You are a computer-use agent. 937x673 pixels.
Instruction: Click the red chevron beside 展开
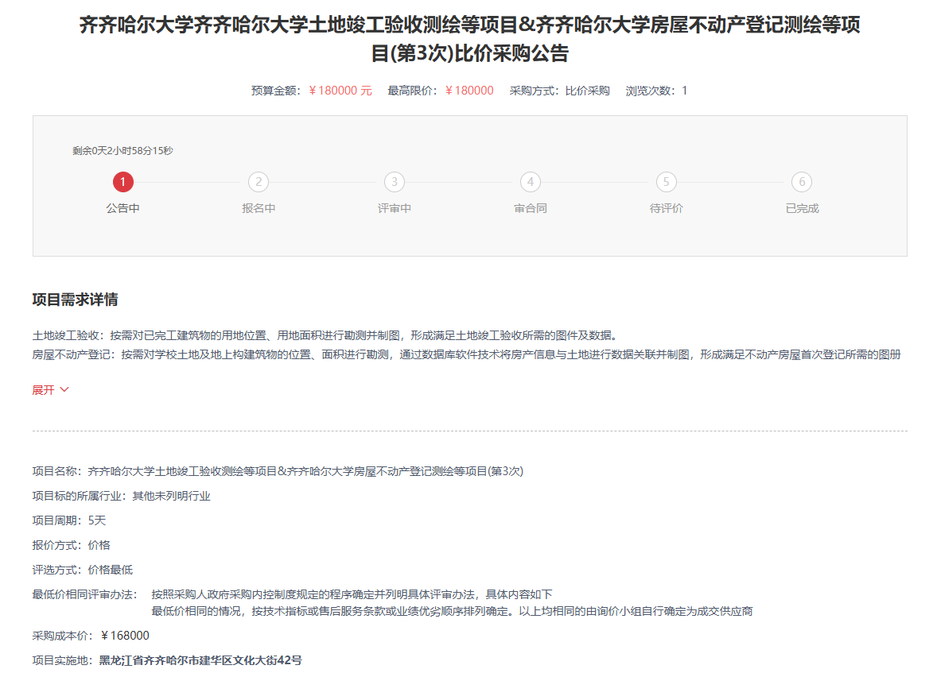(x=64, y=390)
